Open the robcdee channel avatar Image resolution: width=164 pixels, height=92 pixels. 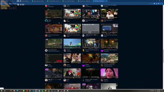(x=83, y=51)
